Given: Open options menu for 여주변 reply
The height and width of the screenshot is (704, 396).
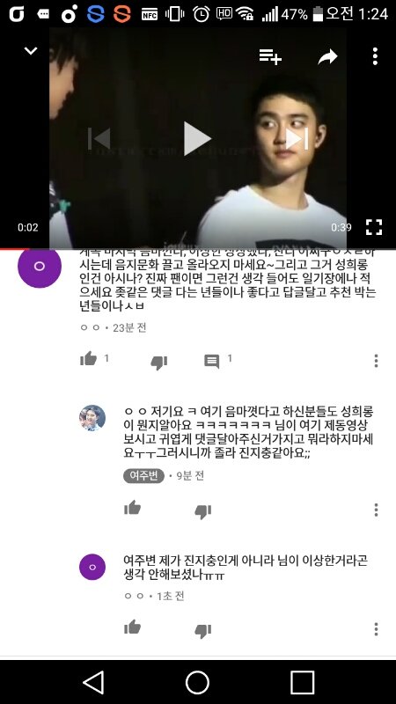Looking at the screenshot, I should pyautogui.click(x=376, y=510).
